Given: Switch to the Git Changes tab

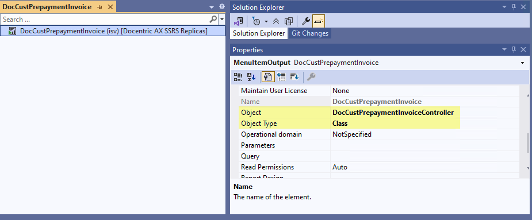Looking at the screenshot, I should click(310, 33).
